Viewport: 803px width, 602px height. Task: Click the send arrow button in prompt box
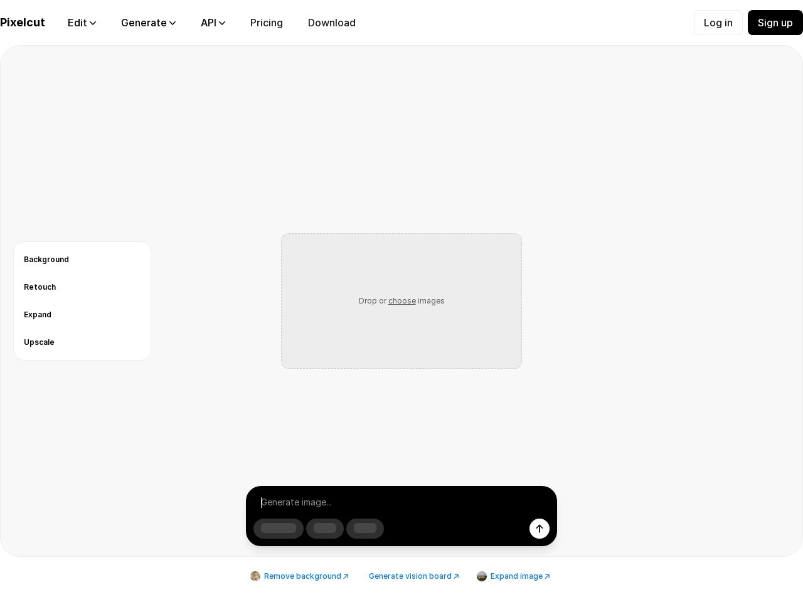(x=540, y=529)
